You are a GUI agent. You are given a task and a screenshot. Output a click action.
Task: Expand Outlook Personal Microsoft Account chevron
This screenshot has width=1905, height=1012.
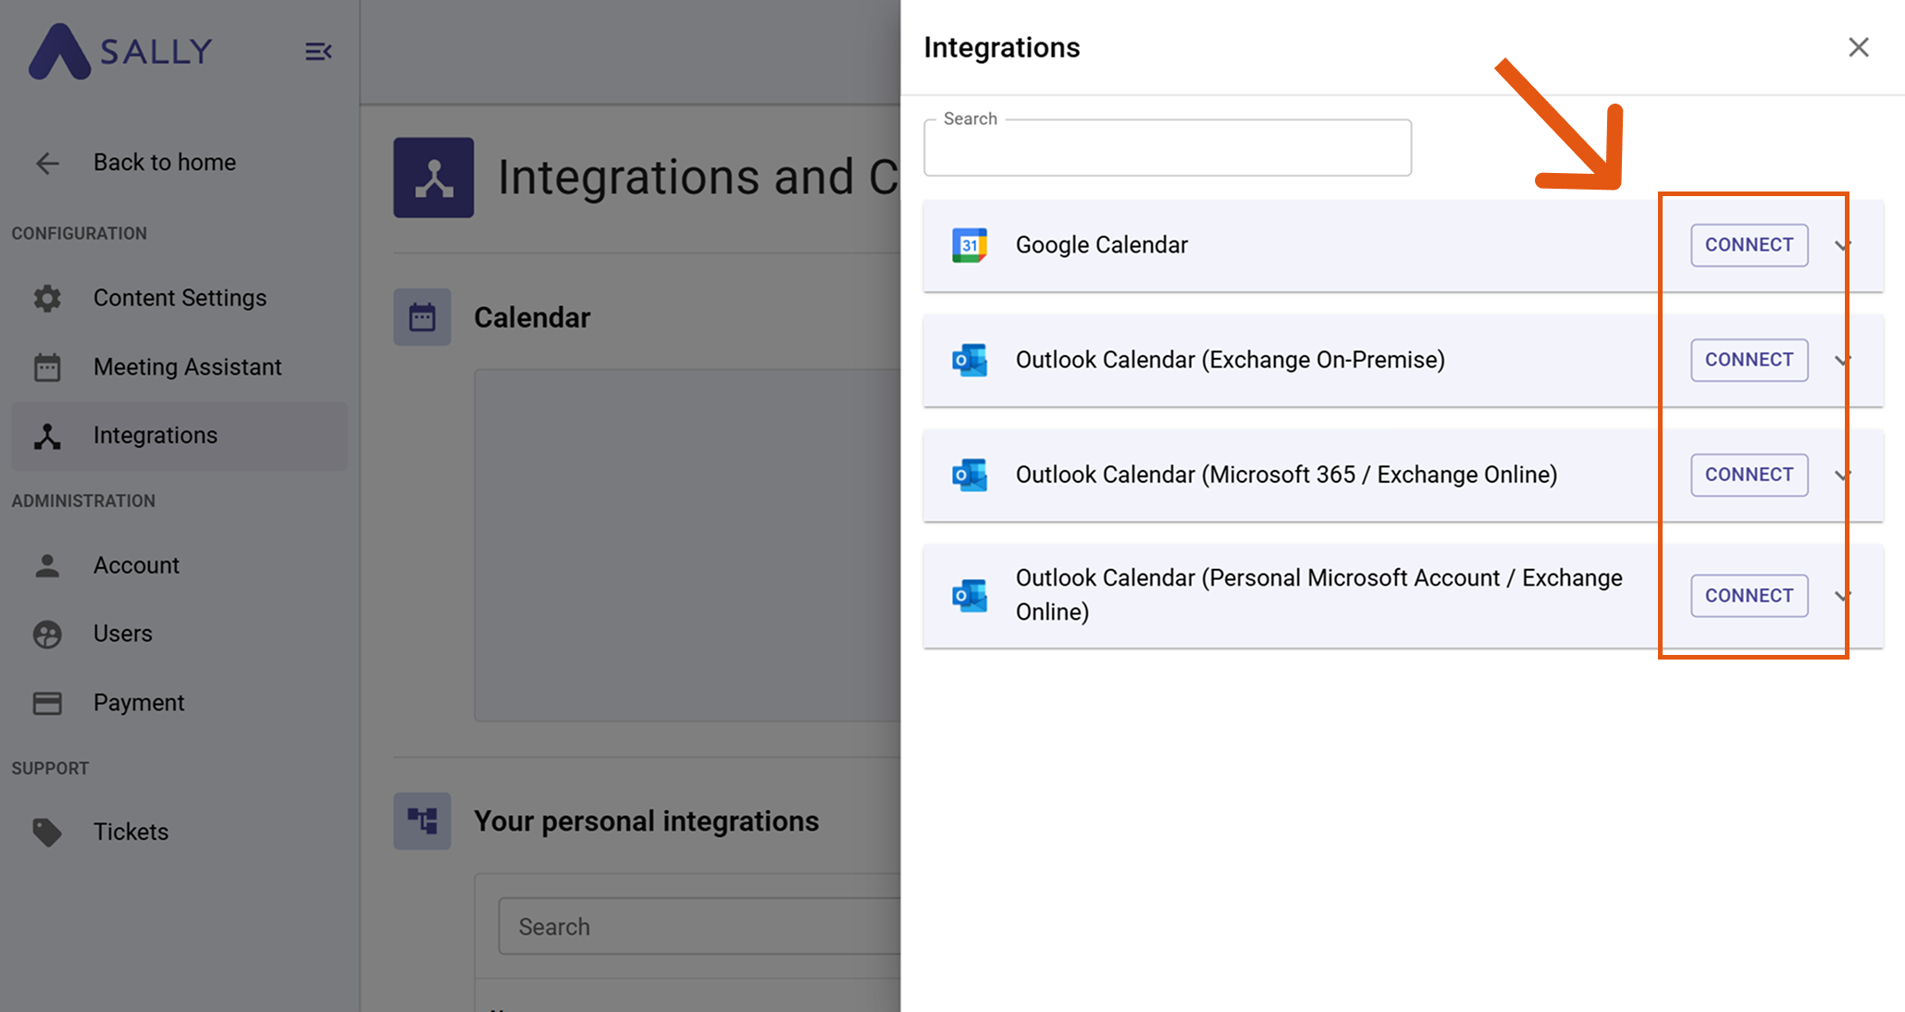pyautogui.click(x=1842, y=596)
